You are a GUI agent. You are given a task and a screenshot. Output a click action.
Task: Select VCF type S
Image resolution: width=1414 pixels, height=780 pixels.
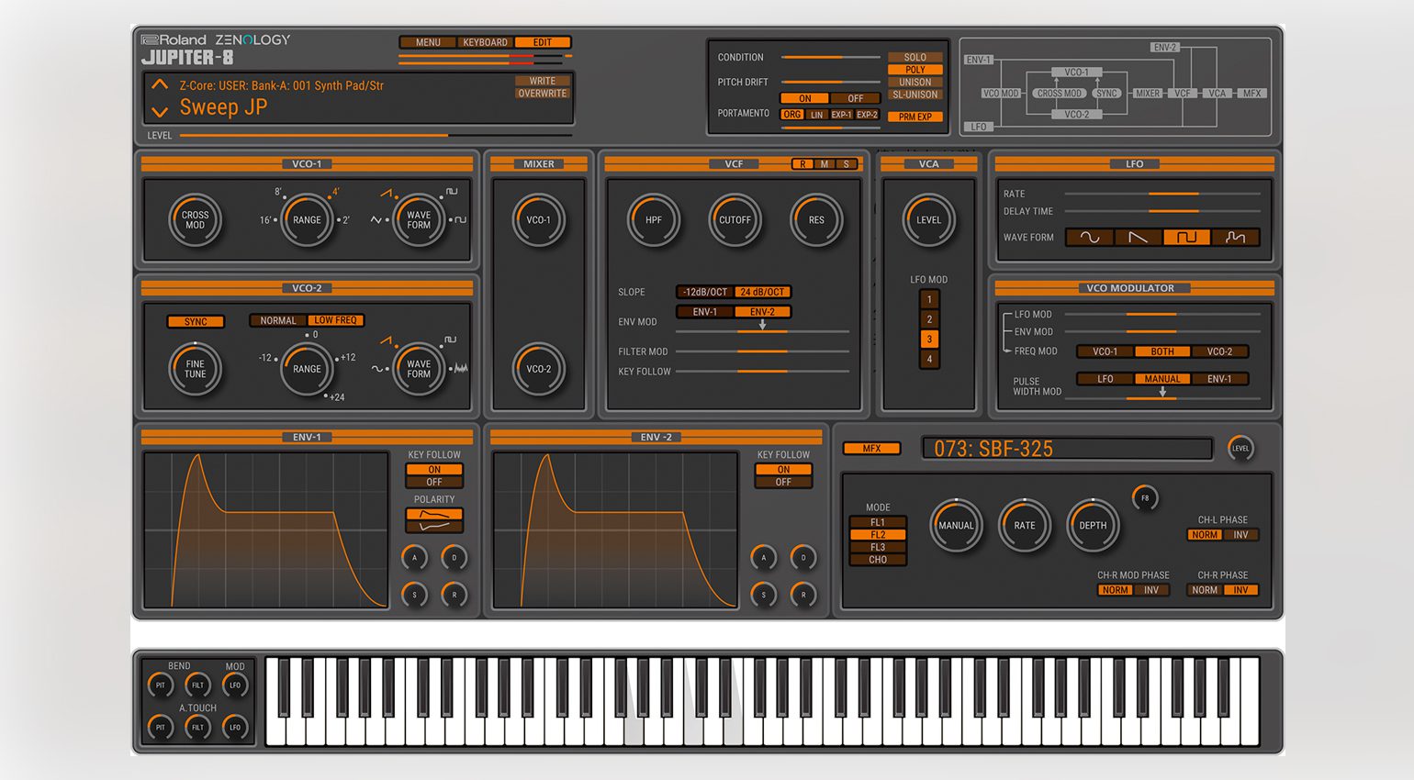847,164
